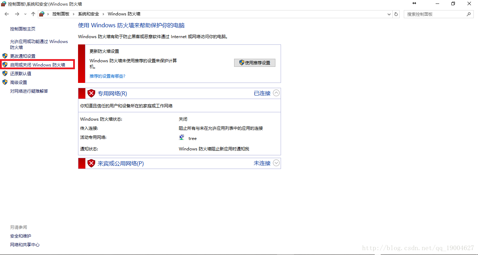Click the forward navigation arrow

(x=17, y=14)
